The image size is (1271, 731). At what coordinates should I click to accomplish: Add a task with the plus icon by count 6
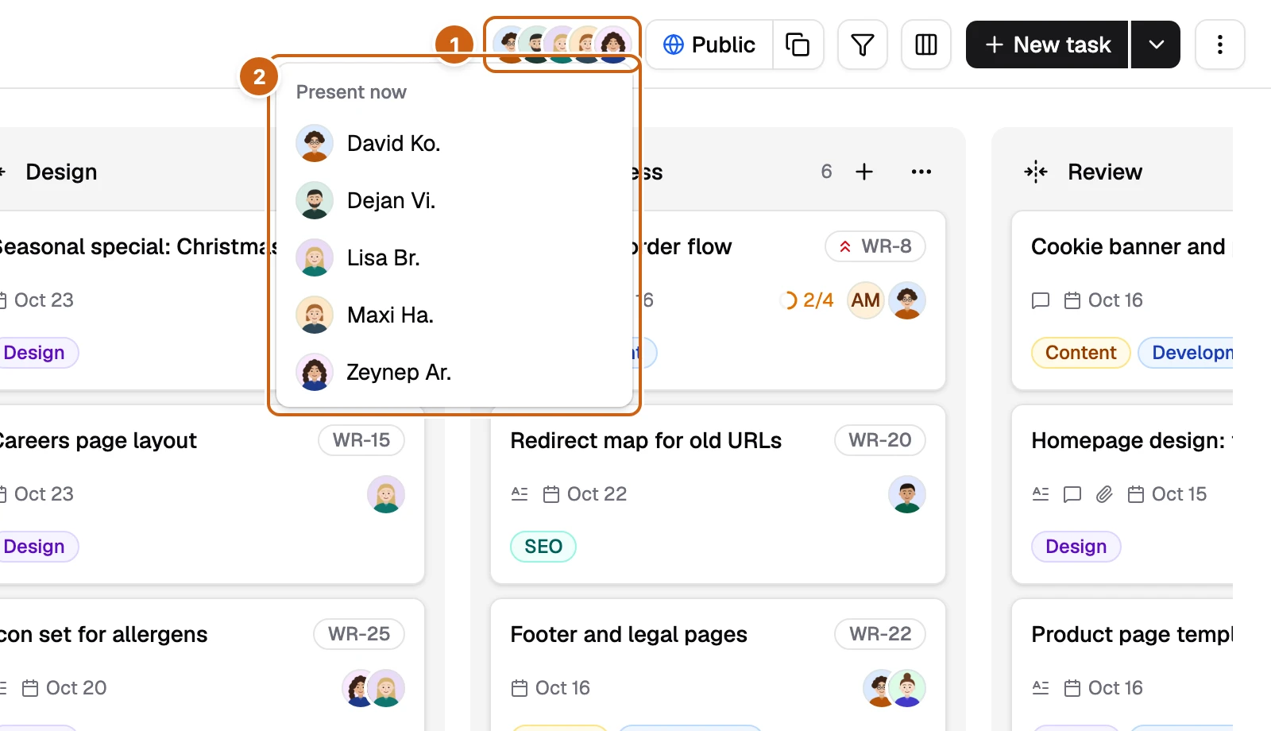coord(864,172)
